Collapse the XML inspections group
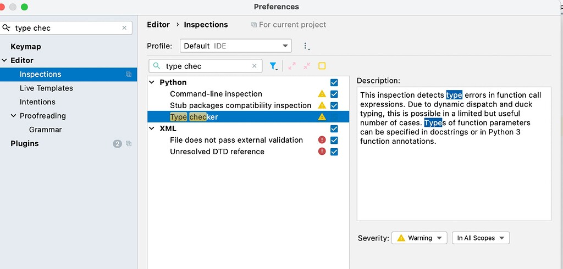 (x=152, y=128)
